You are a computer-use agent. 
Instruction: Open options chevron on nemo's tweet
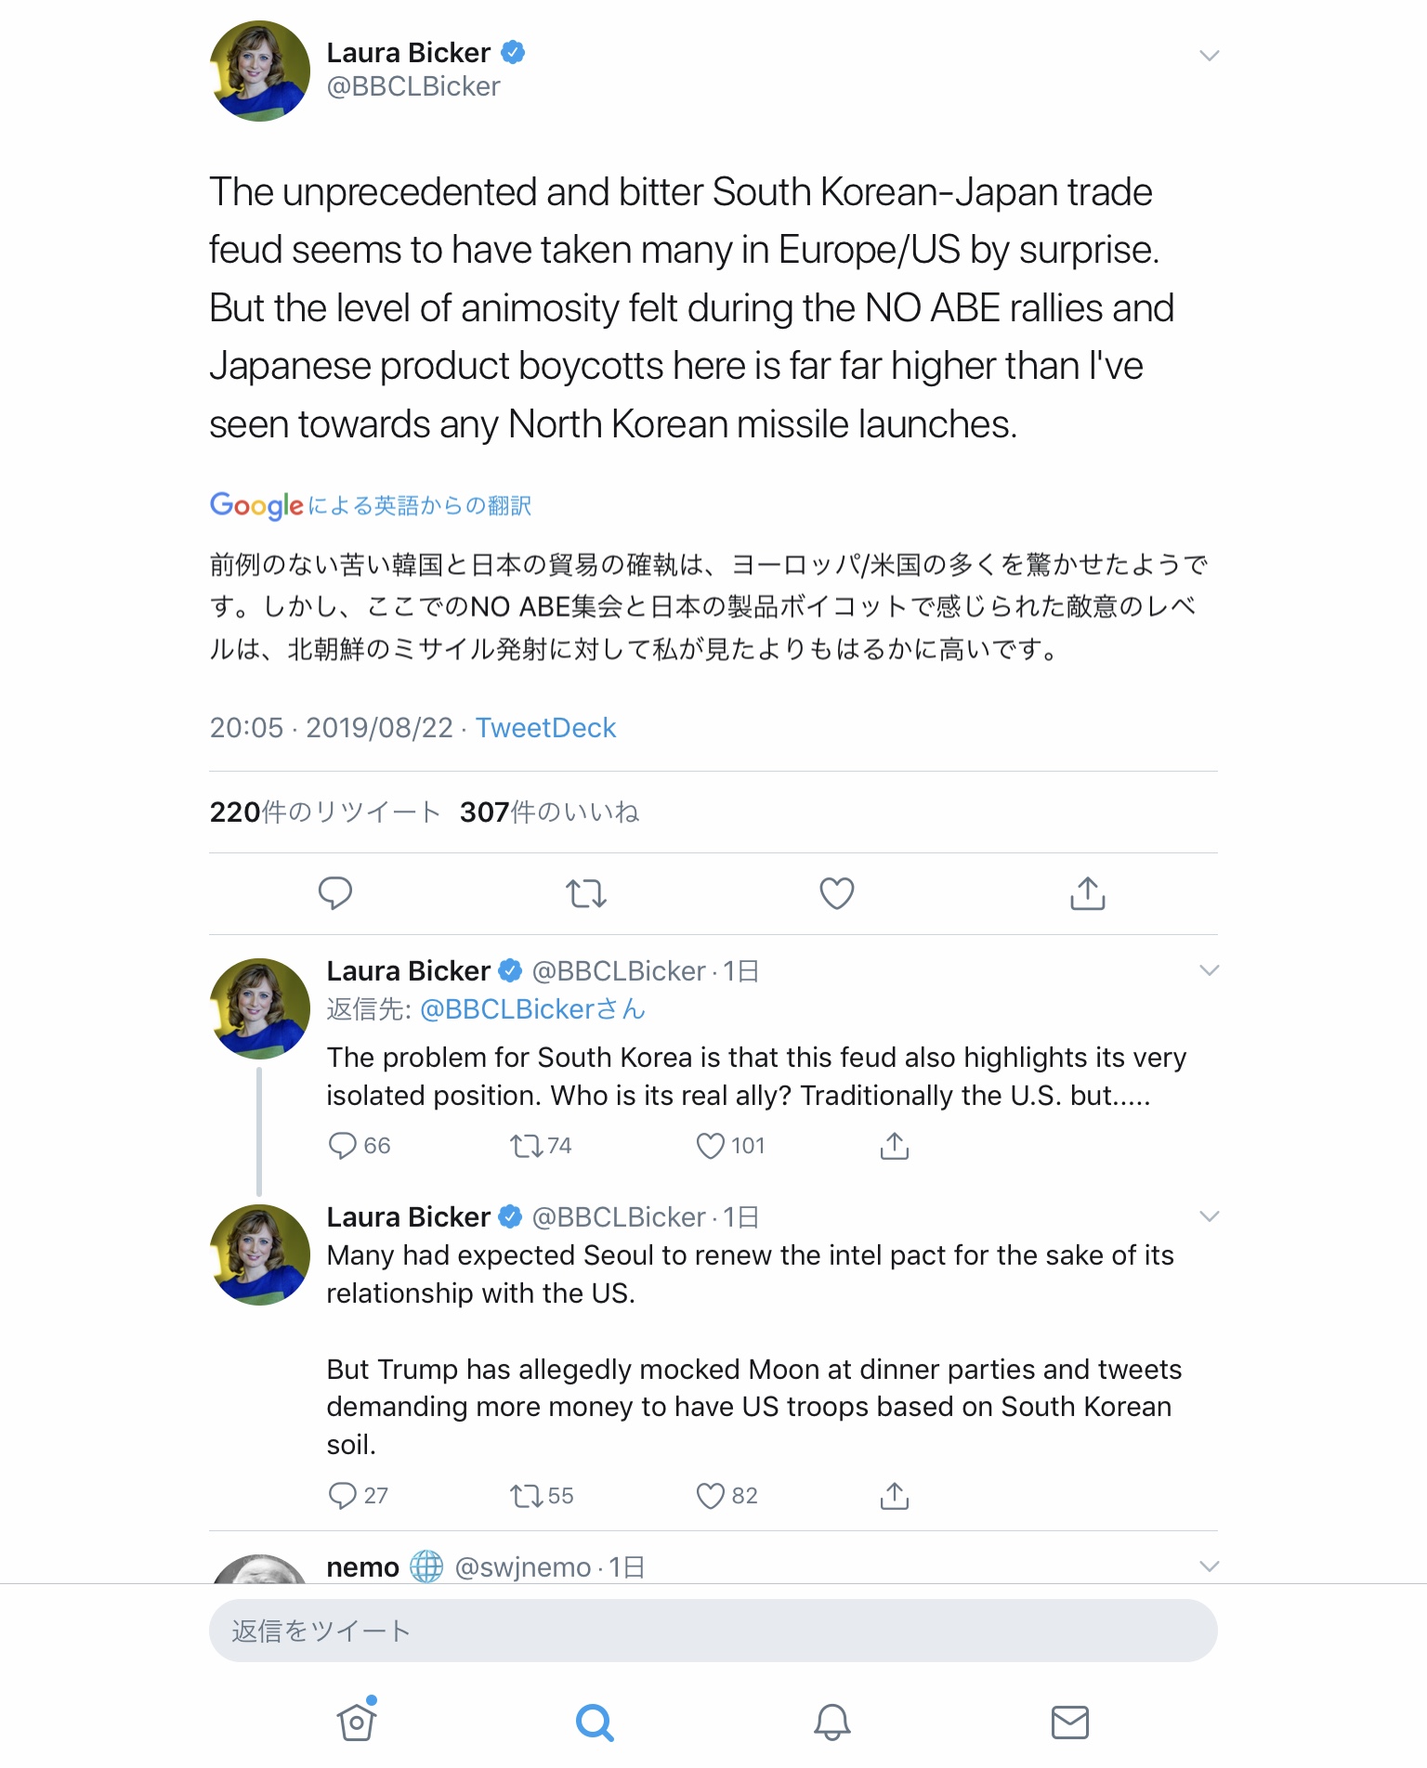tap(1209, 1566)
